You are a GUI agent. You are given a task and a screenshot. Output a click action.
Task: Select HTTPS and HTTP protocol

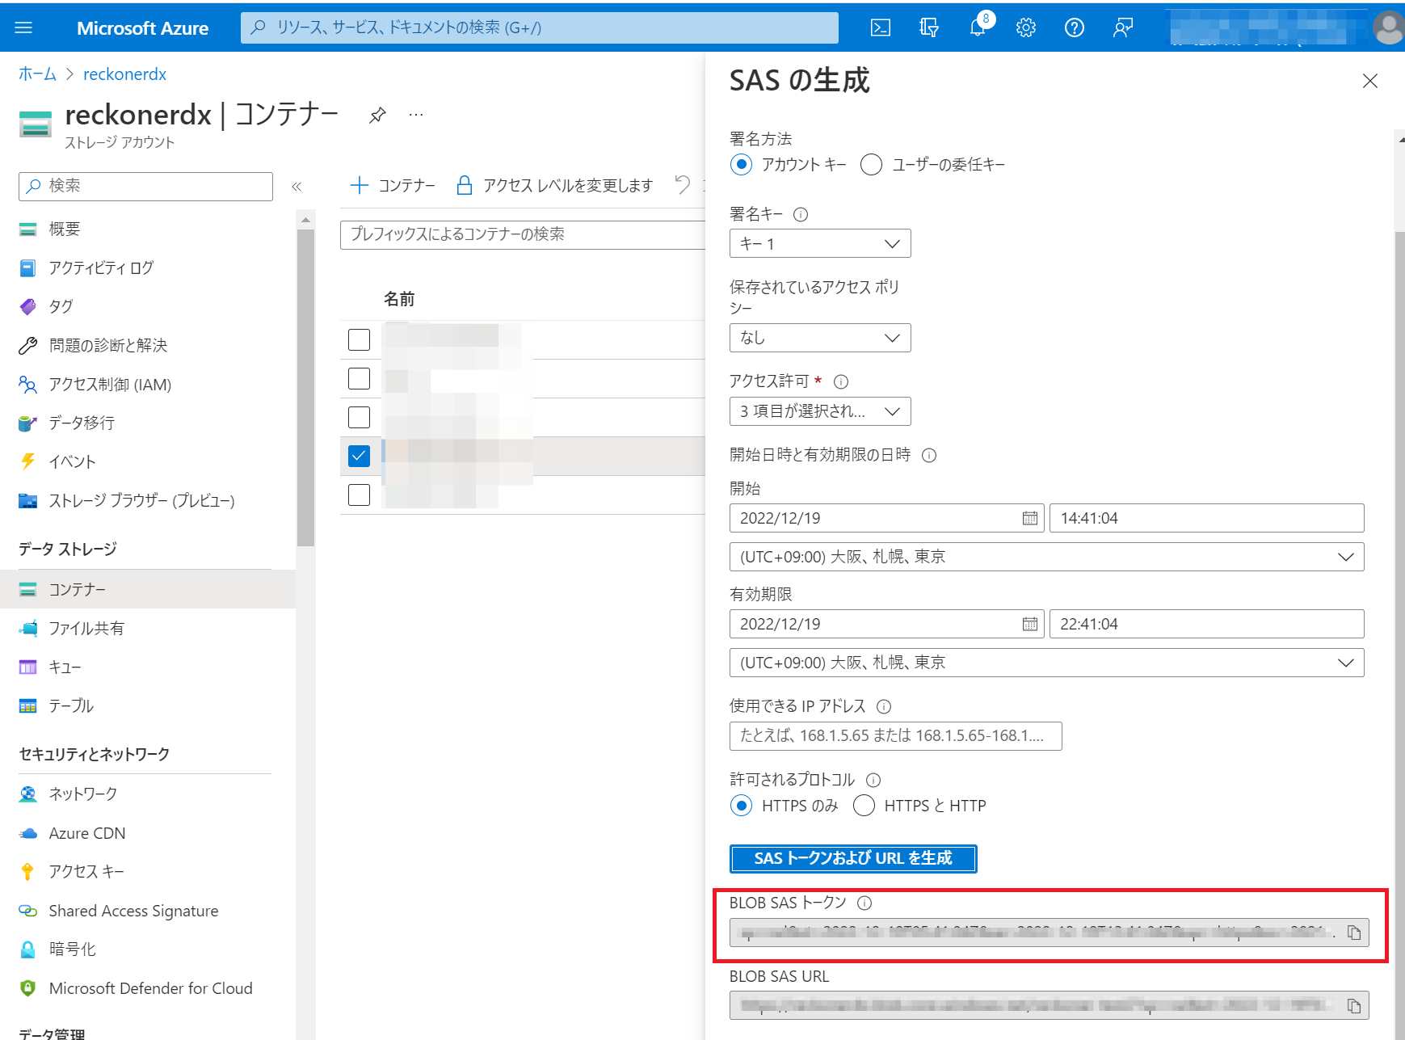click(x=864, y=806)
